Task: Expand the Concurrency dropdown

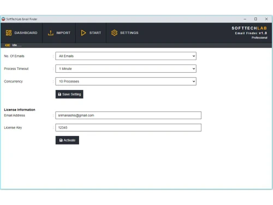Action: click(x=126, y=81)
